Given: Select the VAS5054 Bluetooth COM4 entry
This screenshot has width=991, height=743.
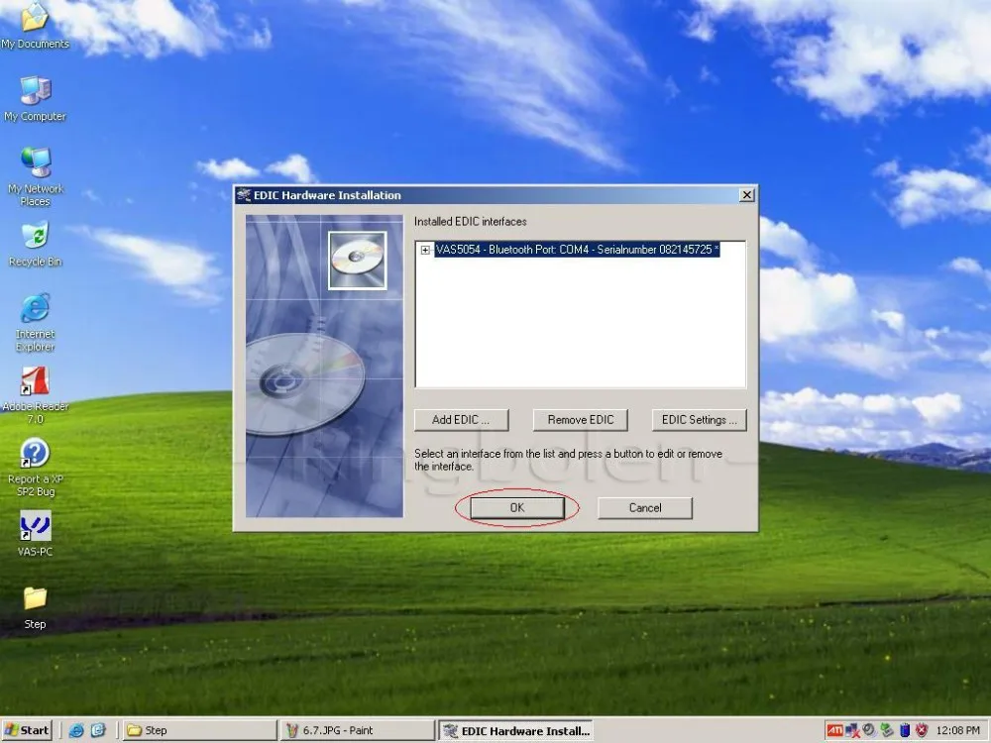Looking at the screenshot, I should 577,250.
